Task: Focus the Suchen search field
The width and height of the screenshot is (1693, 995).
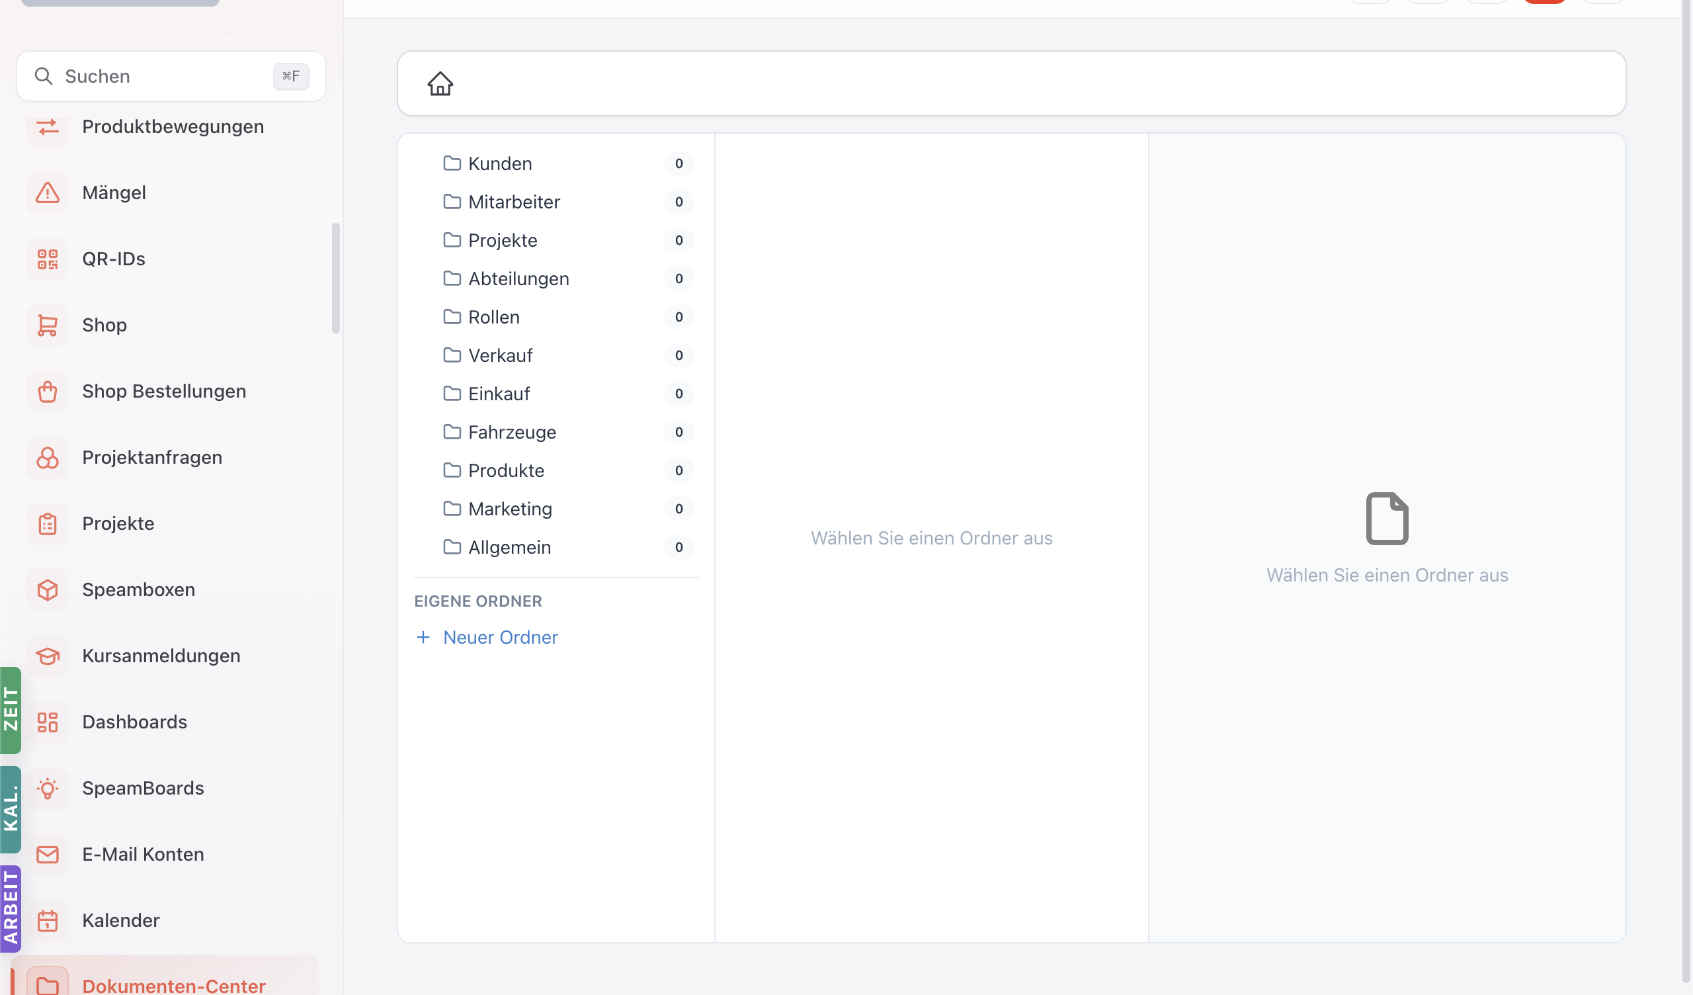Action: 171,76
